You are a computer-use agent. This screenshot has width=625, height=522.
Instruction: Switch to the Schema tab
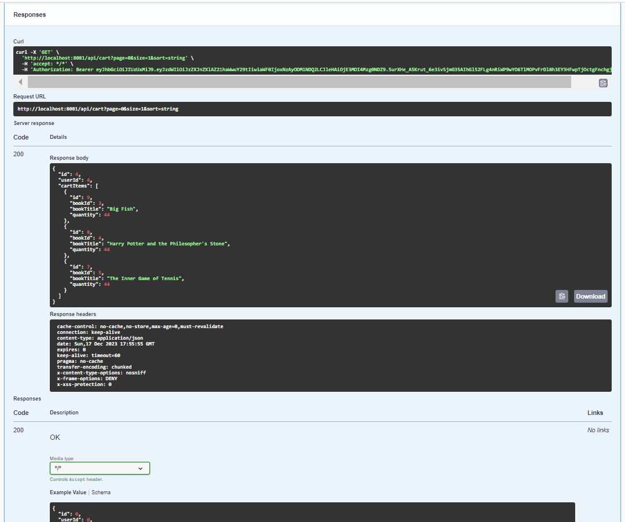coord(101,492)
